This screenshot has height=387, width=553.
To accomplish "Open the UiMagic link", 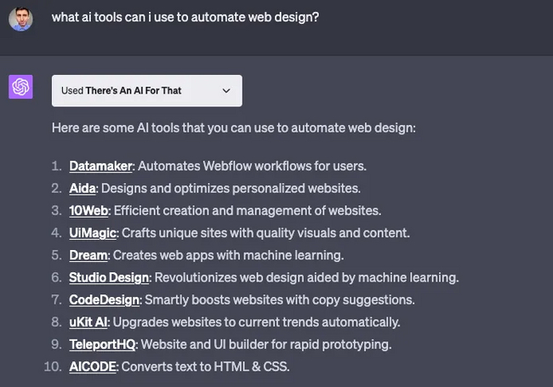I will tap(93, 232).
